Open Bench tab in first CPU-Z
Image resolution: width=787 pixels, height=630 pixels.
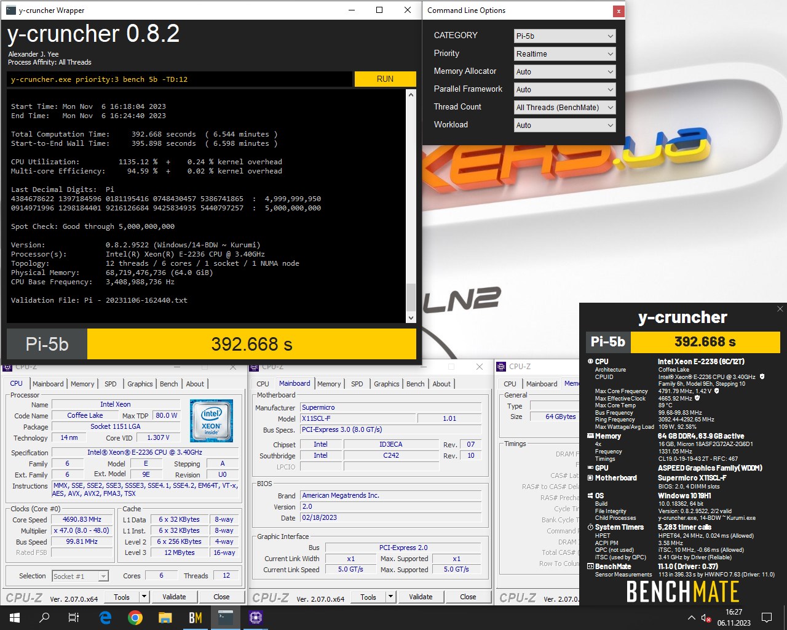point(169,384)
